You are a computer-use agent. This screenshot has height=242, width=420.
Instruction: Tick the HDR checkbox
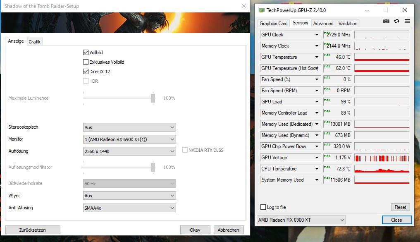(86, 81)
